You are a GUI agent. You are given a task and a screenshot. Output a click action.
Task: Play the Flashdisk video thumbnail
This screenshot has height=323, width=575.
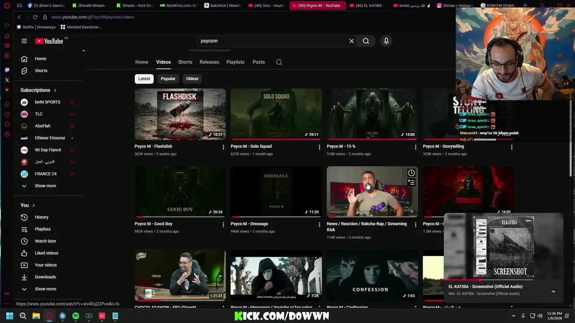tap(180, 114)
